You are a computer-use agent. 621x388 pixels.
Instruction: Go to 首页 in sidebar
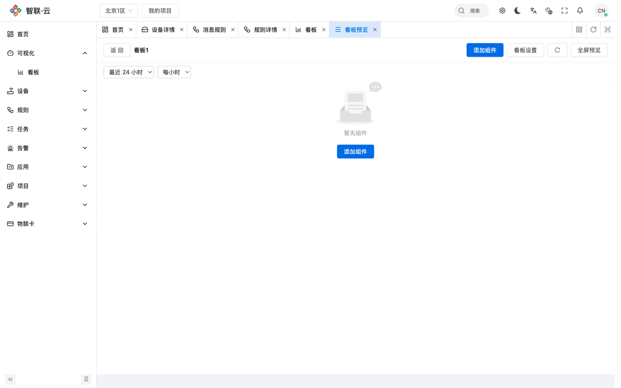click(x=48, y=34)
